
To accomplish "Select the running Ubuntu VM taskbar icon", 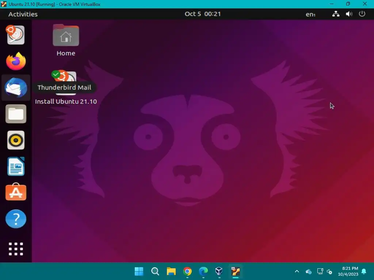I will [x=236, y=271].
